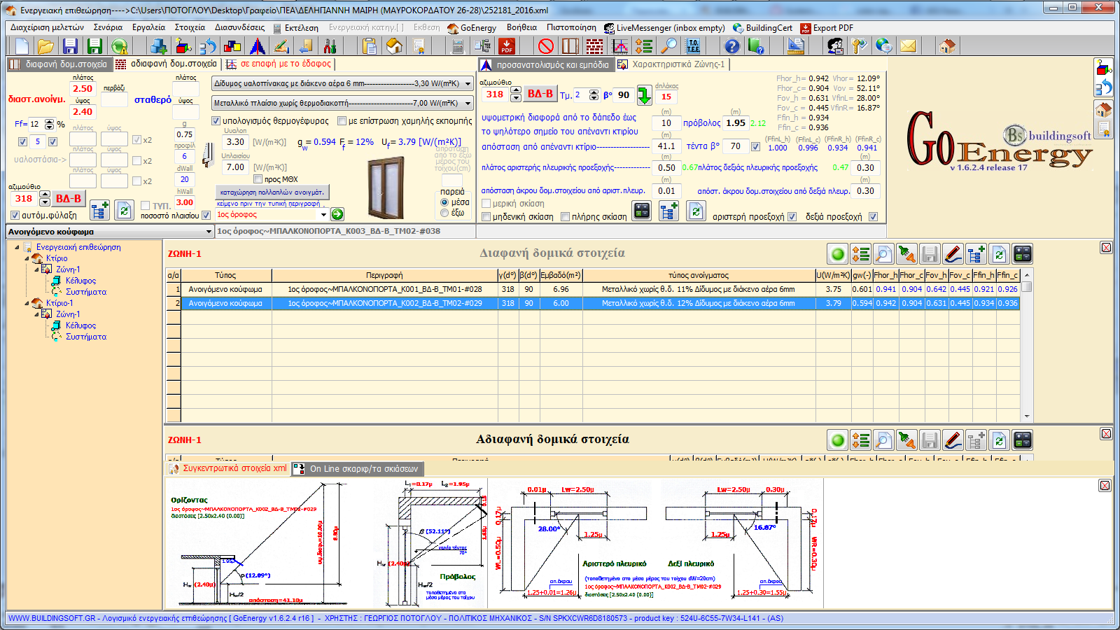Viewport: 1120px width, 630px height.
Task: Click the calculator toolbar icon
Action: [x=458, y=46]
